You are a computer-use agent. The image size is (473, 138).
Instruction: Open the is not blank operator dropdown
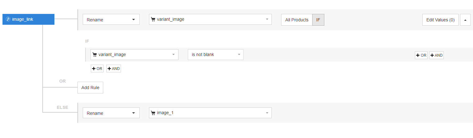coord(216,54)
